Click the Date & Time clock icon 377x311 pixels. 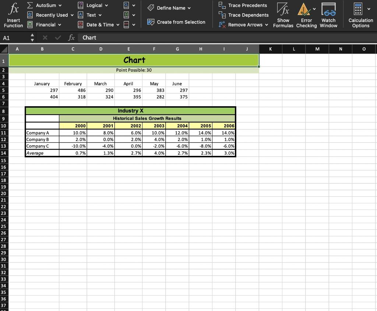pyautogui.click(x=81, y=25)
